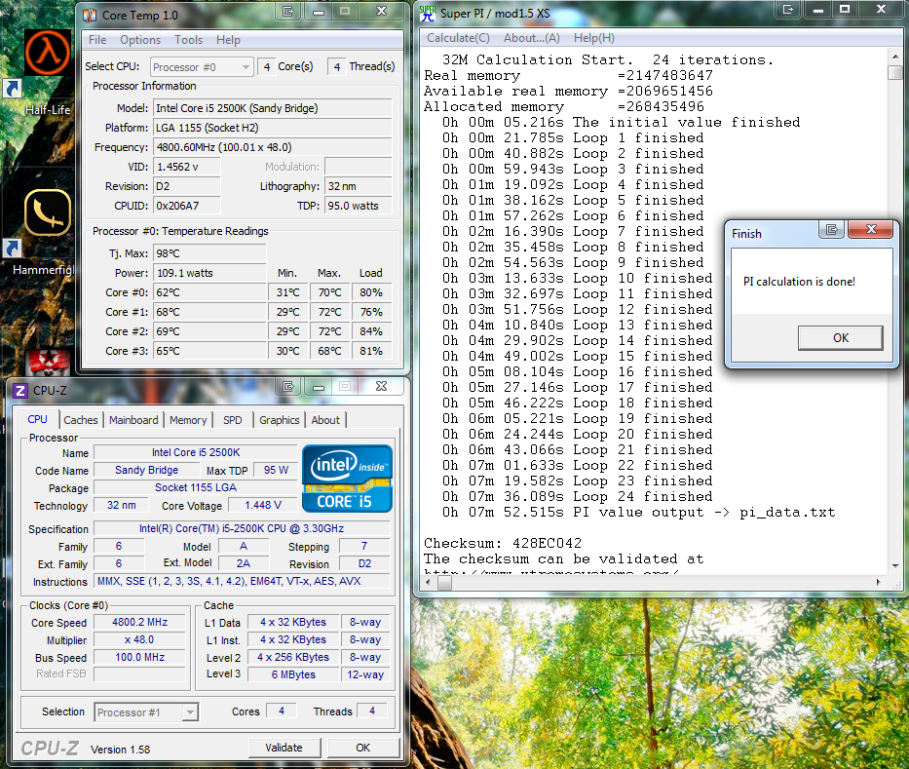Click the Frequency field in Core Temp

[x=273, y=147]
